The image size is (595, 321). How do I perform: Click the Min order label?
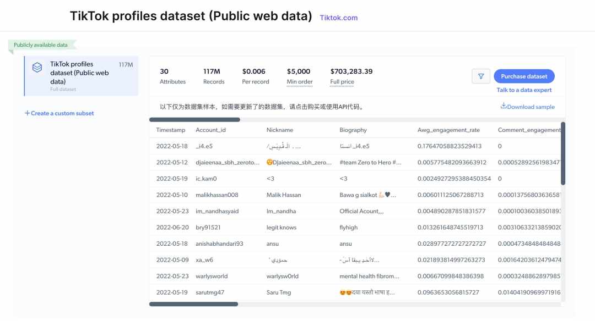coord(300,82)
